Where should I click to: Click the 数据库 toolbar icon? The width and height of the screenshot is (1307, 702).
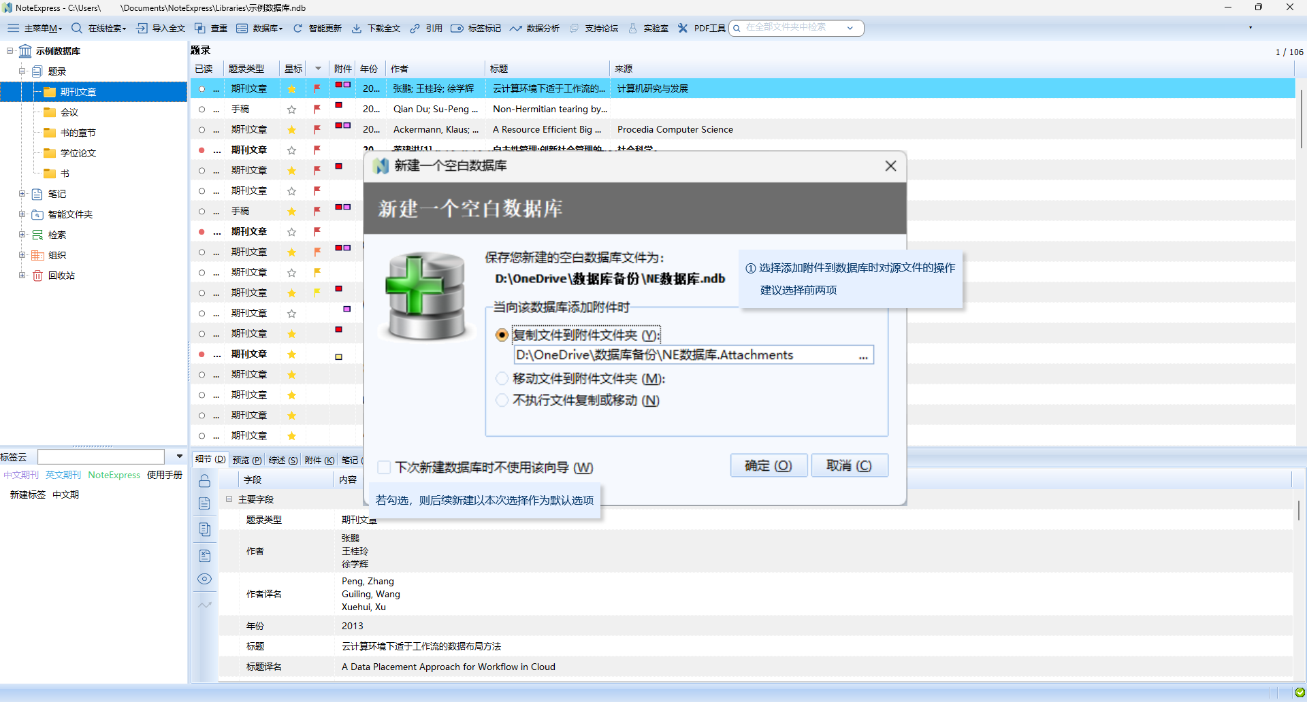242,28
